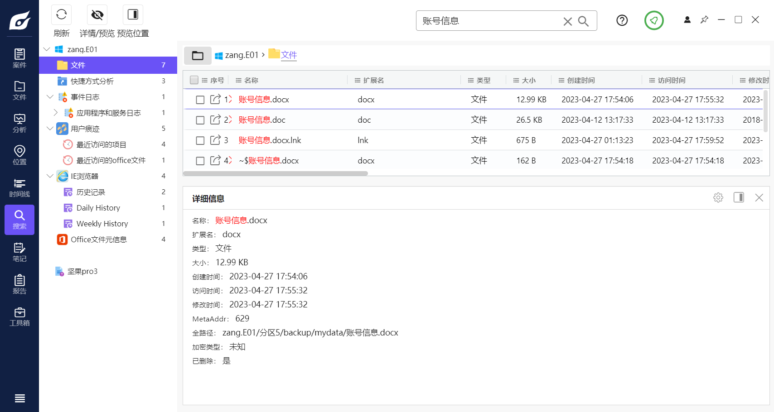Select the ~$账号信息.docx file name
The height and width of the screenshot is (412, 774).
269,161
